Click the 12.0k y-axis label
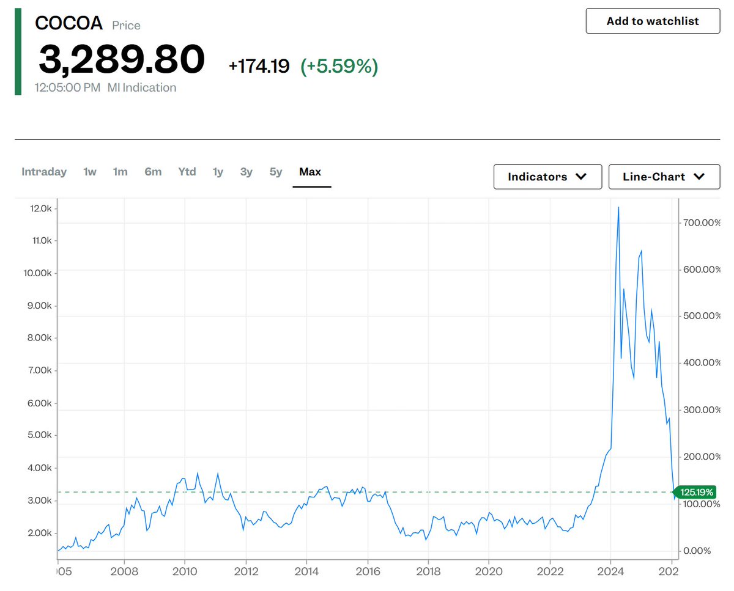This screenshot has width=734, height=591. 42,208
